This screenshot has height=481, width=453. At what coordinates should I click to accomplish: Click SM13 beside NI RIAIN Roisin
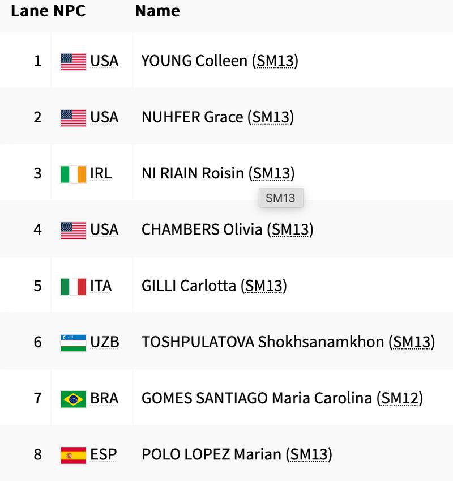tap(272, 173)
